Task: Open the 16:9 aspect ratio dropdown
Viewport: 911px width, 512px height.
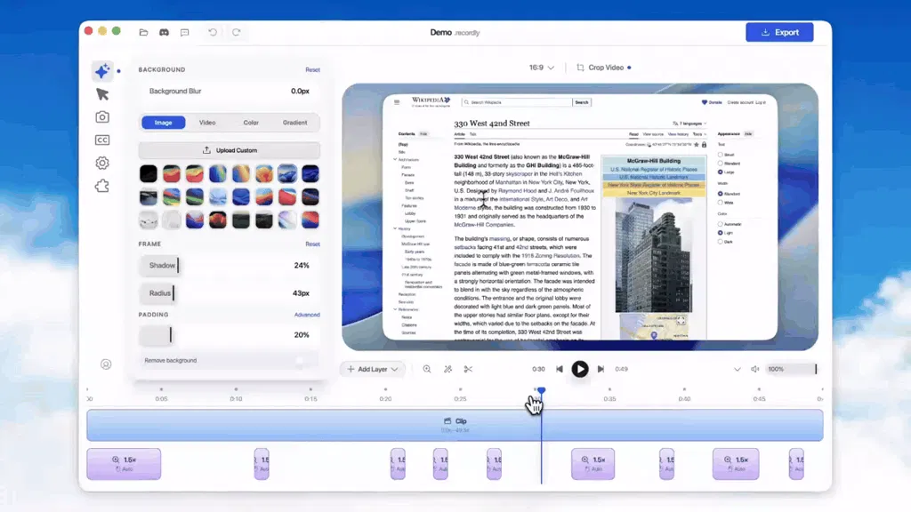Action: point(542,68)
